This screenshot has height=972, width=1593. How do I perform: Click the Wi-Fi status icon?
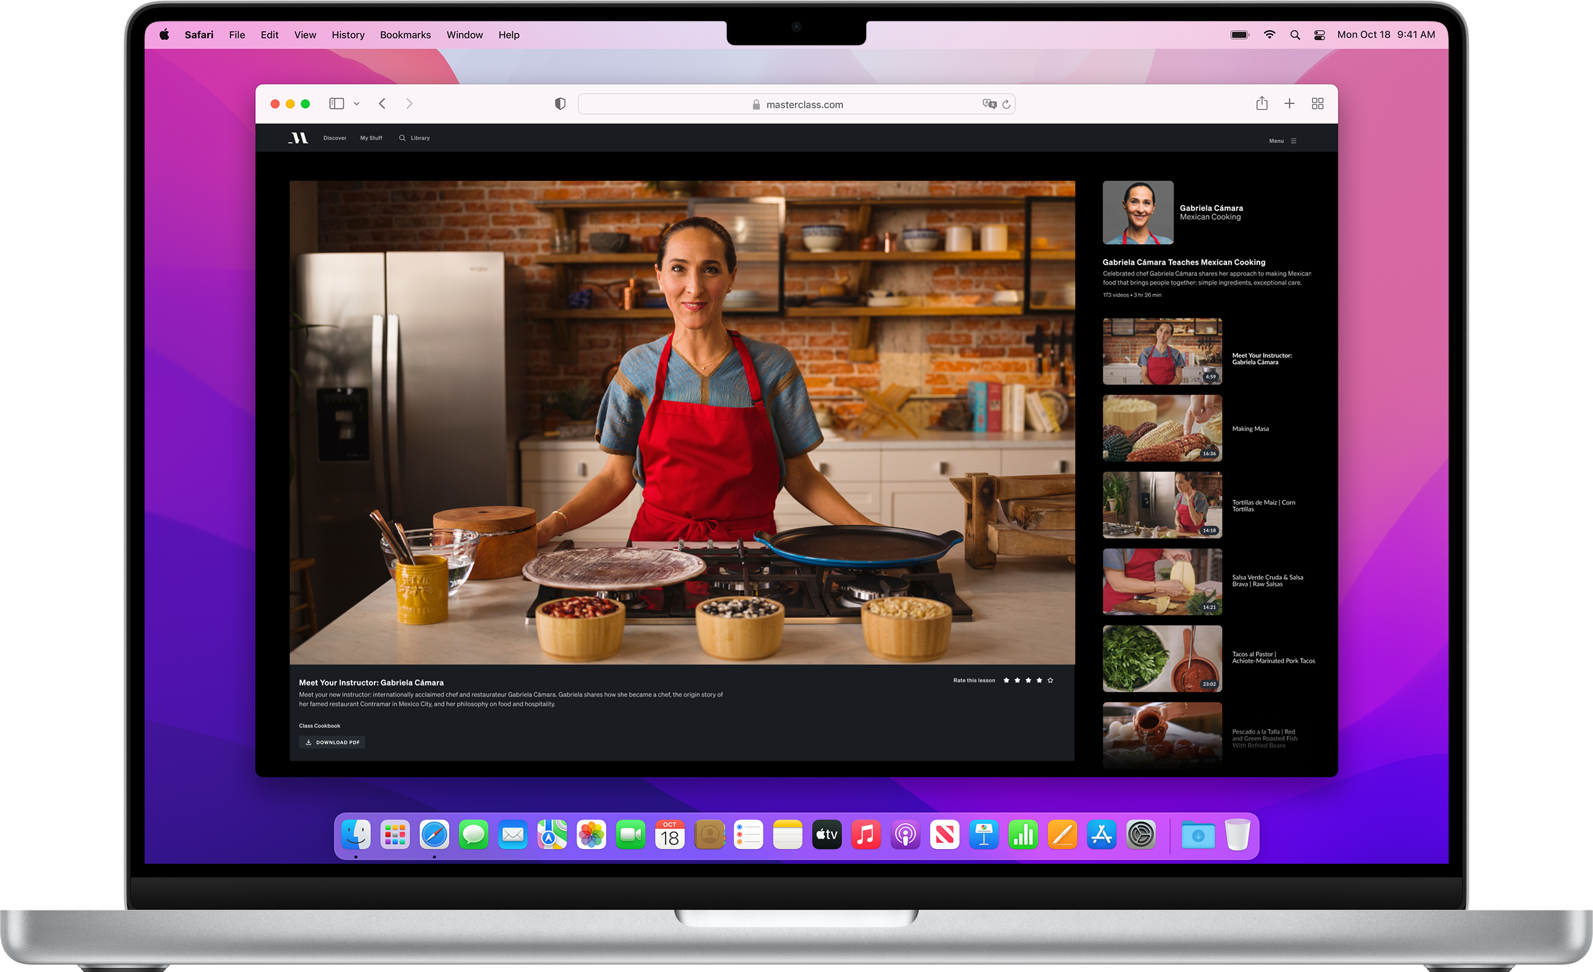1269,35
